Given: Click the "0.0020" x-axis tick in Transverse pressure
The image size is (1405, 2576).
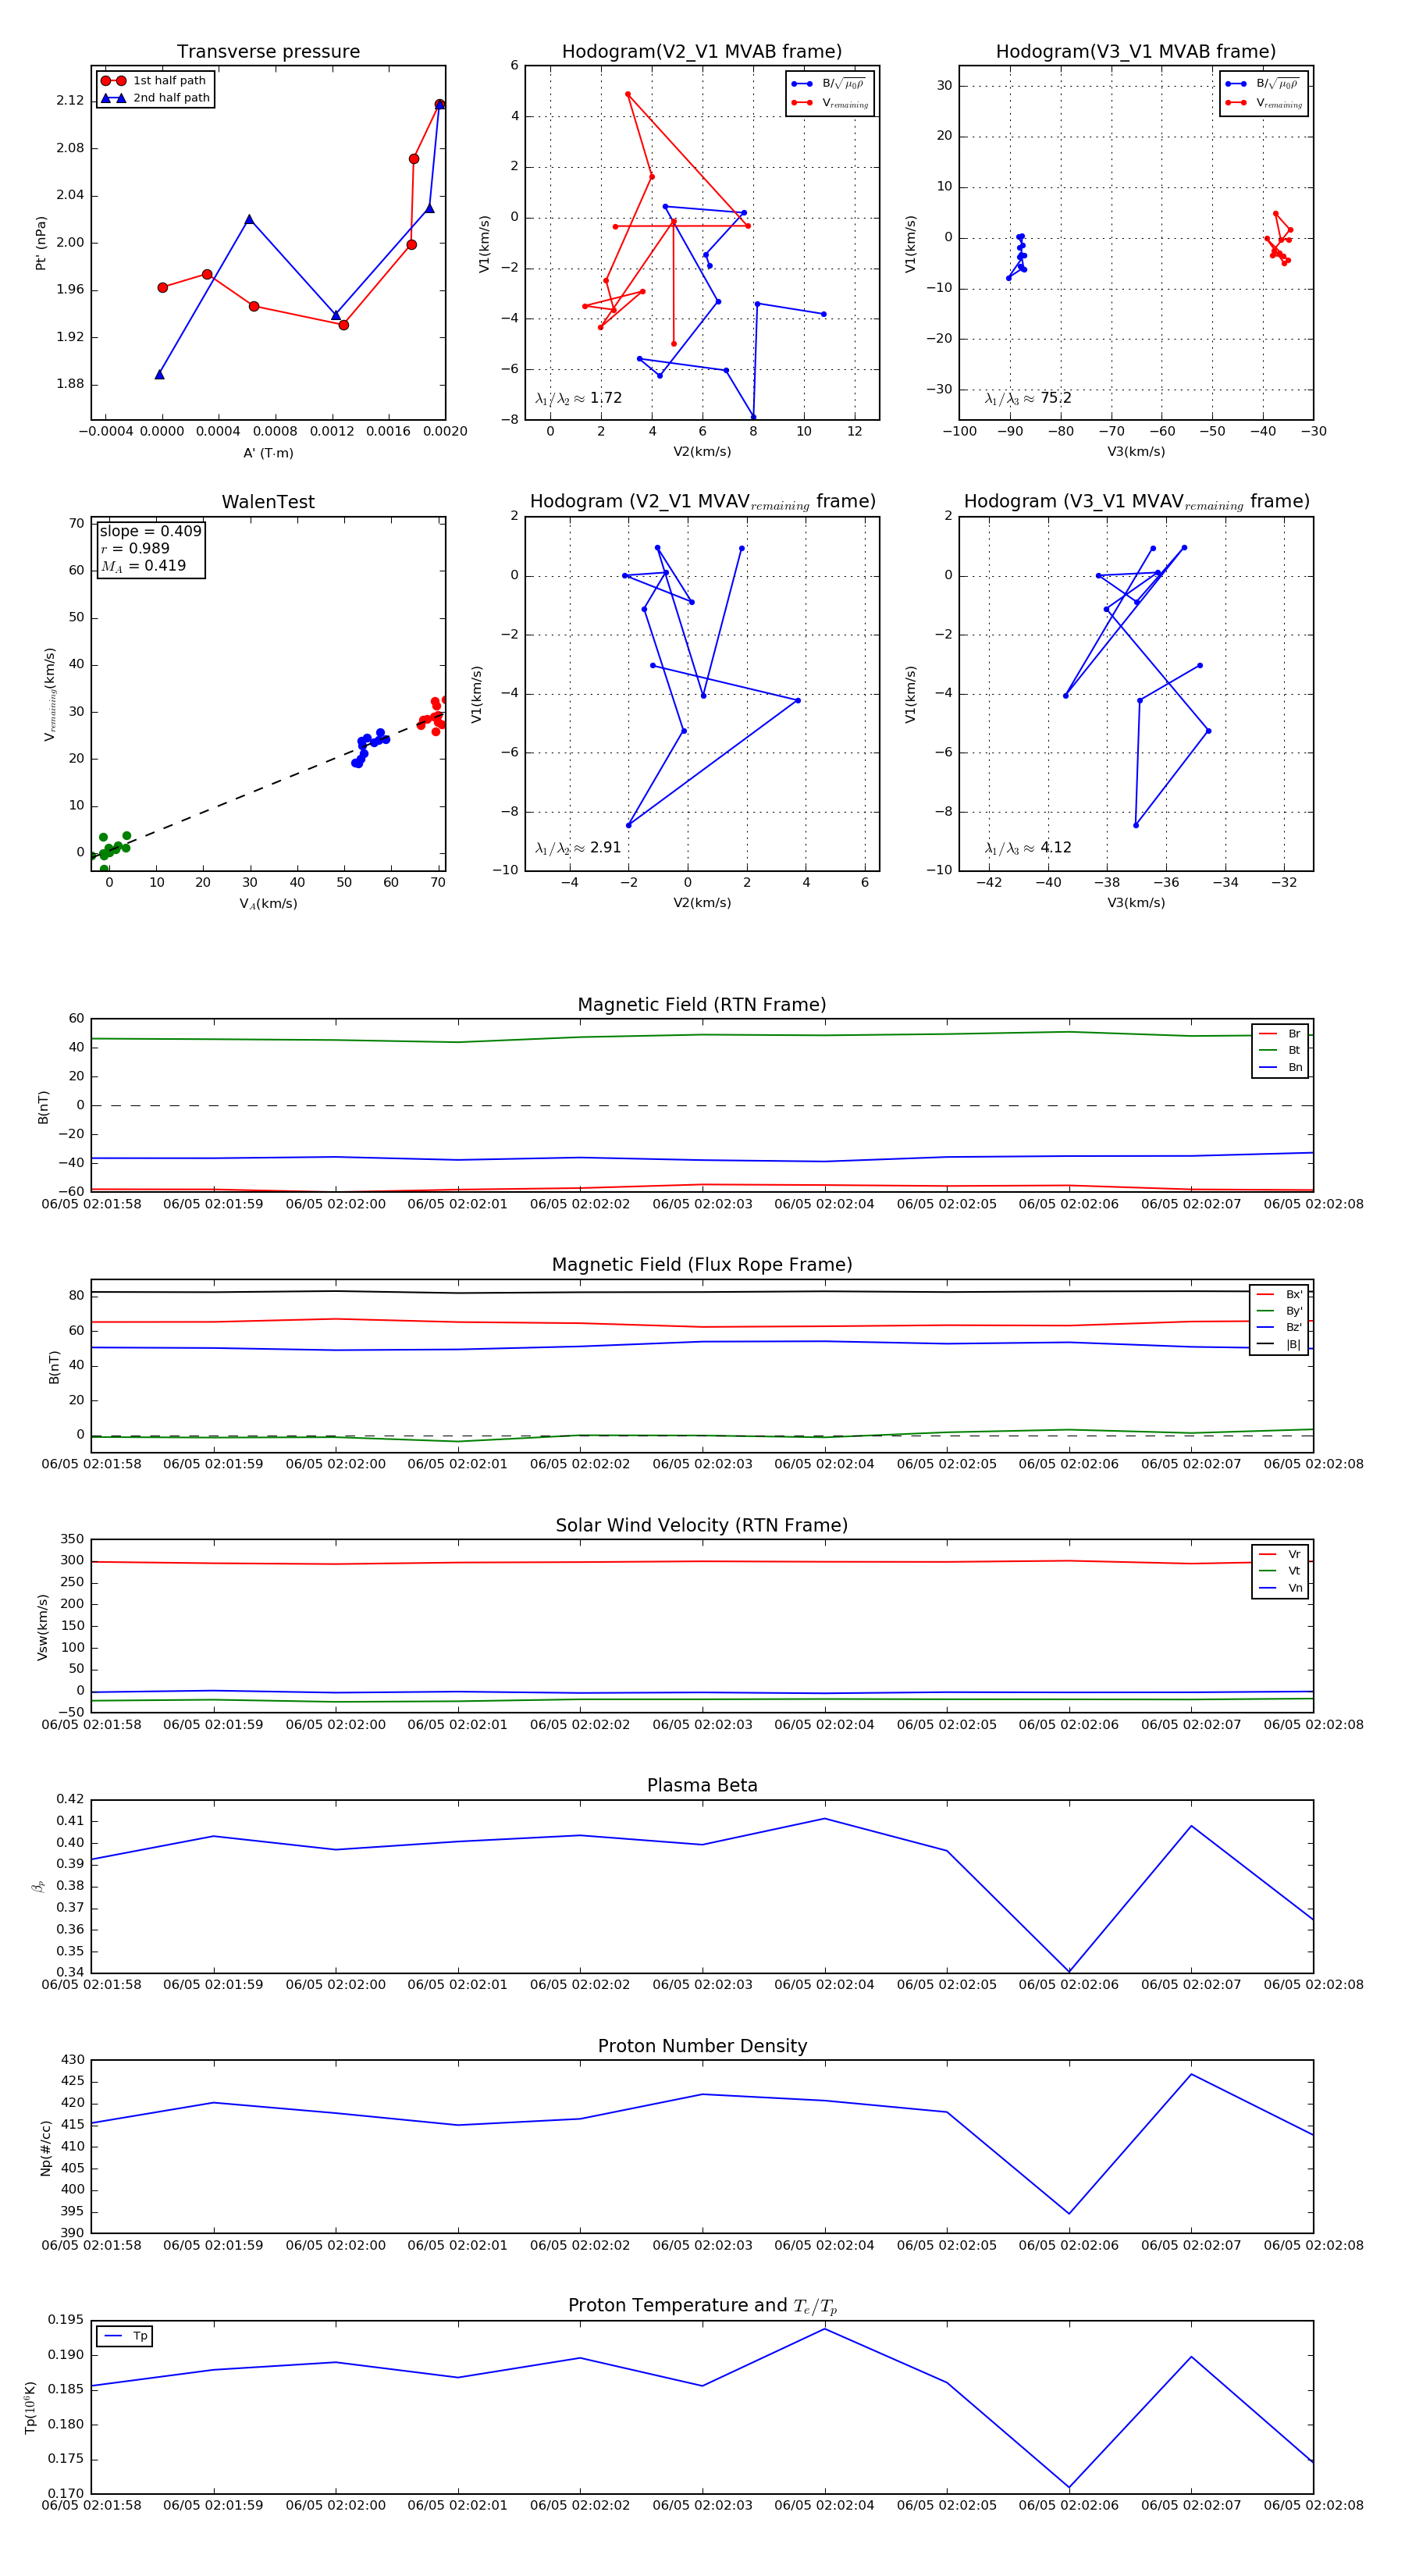Looking at the screenshot, I should pyautogui.click(x=445, y=432).
